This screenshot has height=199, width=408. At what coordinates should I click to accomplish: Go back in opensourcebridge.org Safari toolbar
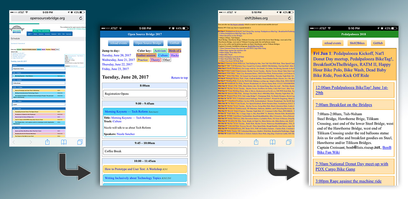point(14,142)
